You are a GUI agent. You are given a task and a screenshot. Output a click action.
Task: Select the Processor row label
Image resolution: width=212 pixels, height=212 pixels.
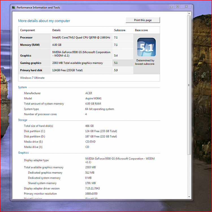[26, 37]
